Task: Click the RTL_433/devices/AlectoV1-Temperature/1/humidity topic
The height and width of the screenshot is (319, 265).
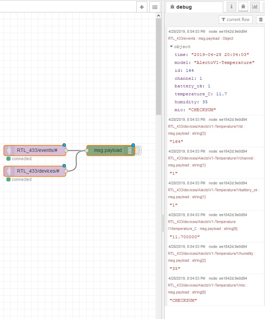Action: tap(211, 253)
